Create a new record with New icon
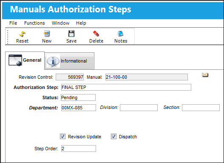Viewport: 224px width, 163px height. pos(47,34)
